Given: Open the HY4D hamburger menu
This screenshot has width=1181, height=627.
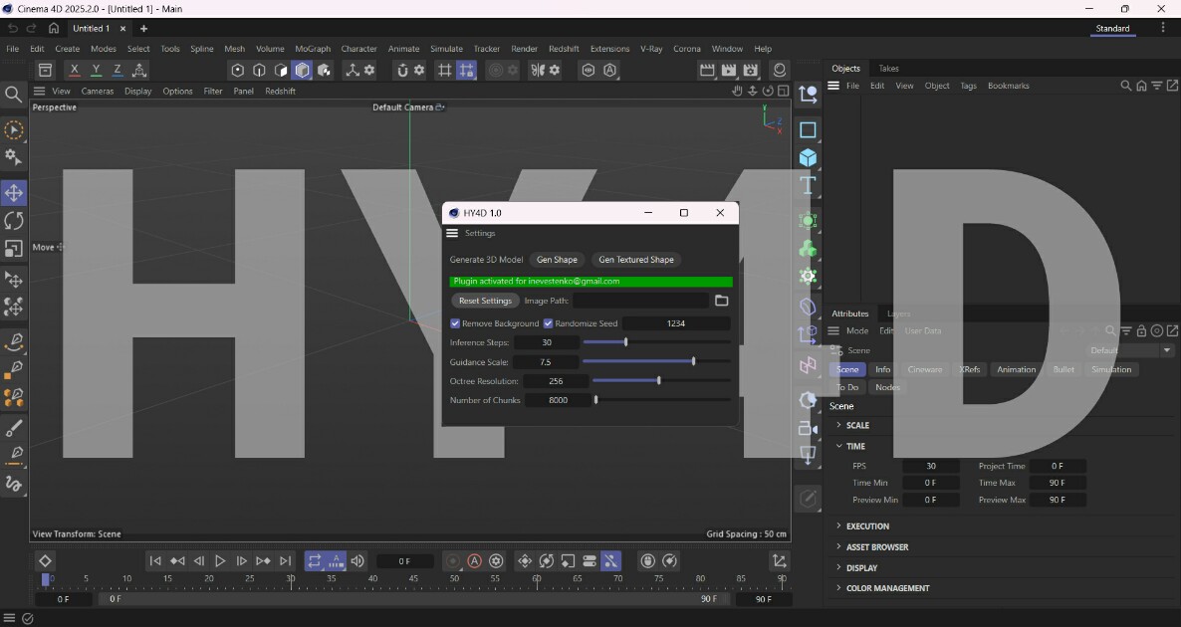Looking at the screenshot, I should point(452,233).
